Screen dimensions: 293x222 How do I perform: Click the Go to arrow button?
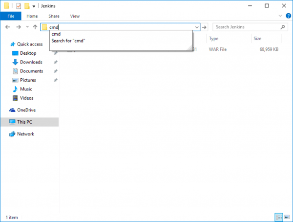coord(204,27)
